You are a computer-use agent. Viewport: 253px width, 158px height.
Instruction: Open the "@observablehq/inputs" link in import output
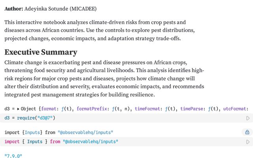(x=85, y=132)
